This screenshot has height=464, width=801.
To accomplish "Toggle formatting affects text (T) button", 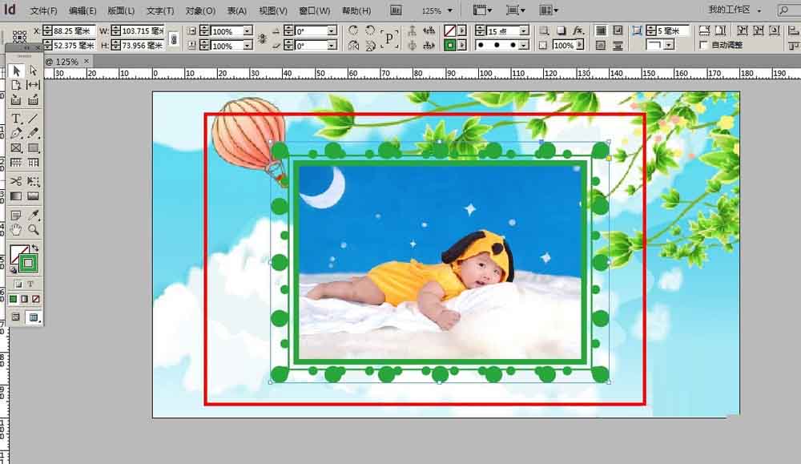I will click(30, 284).
